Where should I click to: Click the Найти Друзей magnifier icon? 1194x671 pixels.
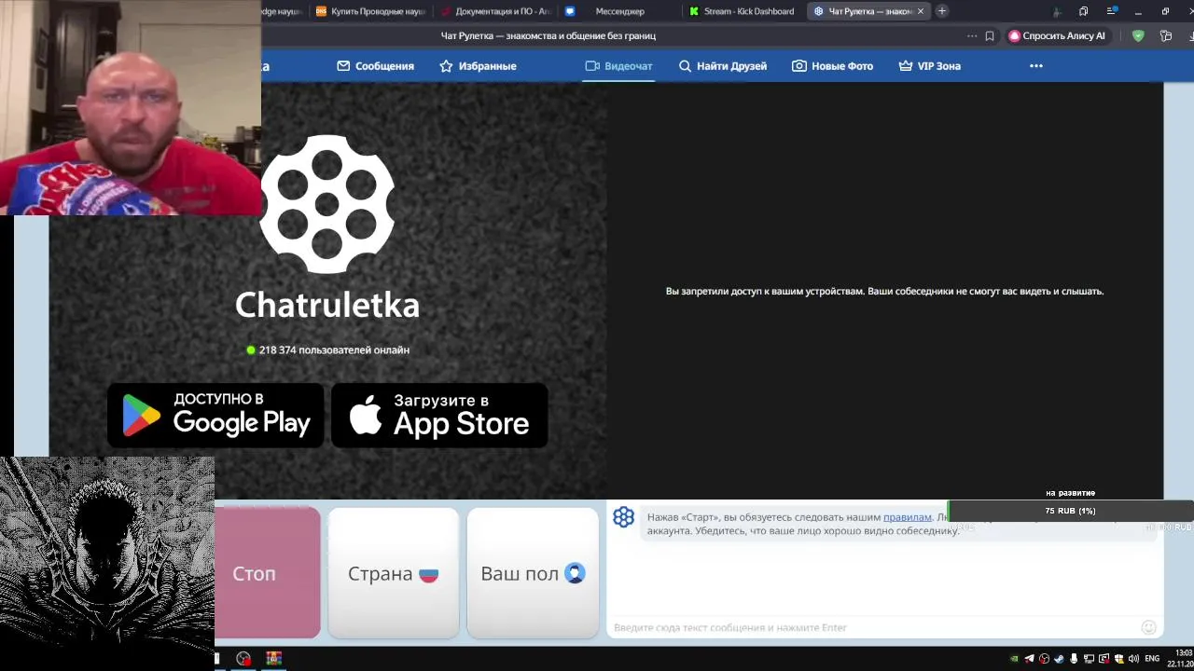coord(685,66)
